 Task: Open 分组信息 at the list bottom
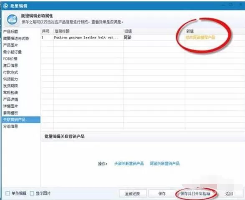[x=10, y=127]
